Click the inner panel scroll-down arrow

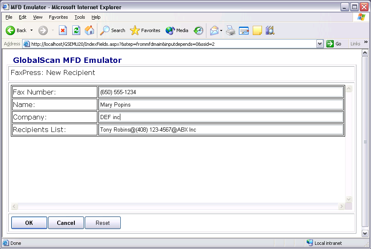pyautogui.click(x=348, y=199)
